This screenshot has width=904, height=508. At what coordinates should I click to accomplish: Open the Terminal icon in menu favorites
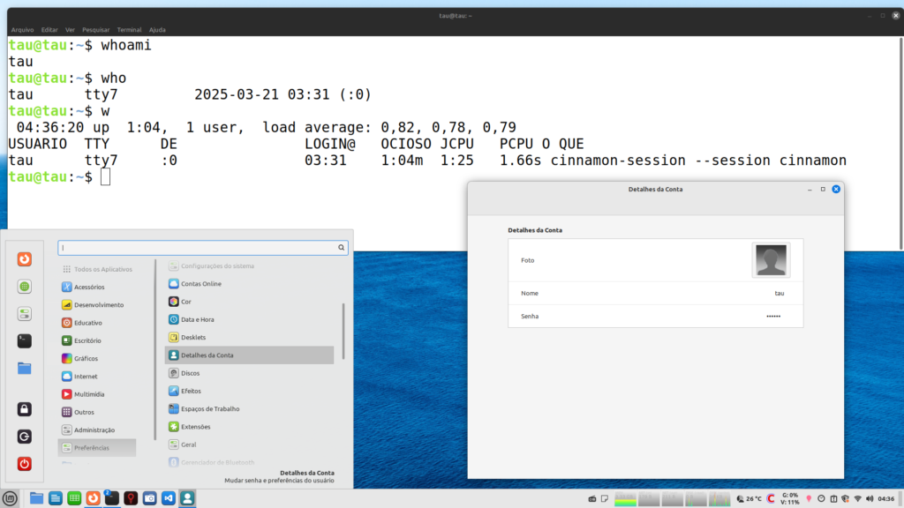click(x=25, y=340)
